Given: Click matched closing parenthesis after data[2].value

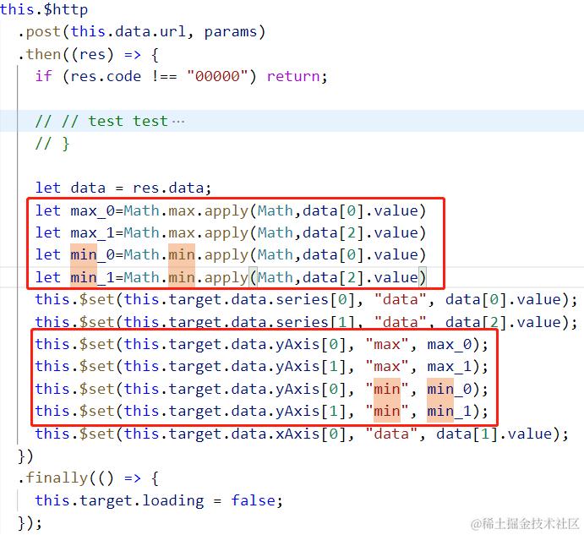Looking at the screenshot, I should pos(423,277).
